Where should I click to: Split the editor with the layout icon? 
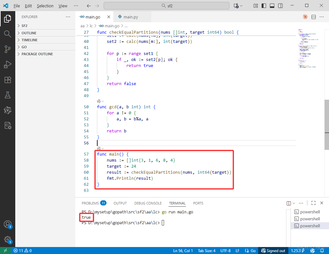[313, 17]
